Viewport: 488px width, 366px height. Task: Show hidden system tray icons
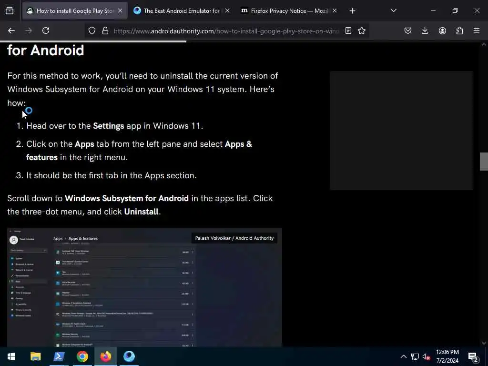403,356
